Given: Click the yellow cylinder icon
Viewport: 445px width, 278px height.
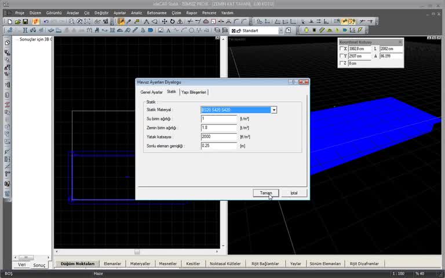Looking at the screenshot, I should click(307, 30).
